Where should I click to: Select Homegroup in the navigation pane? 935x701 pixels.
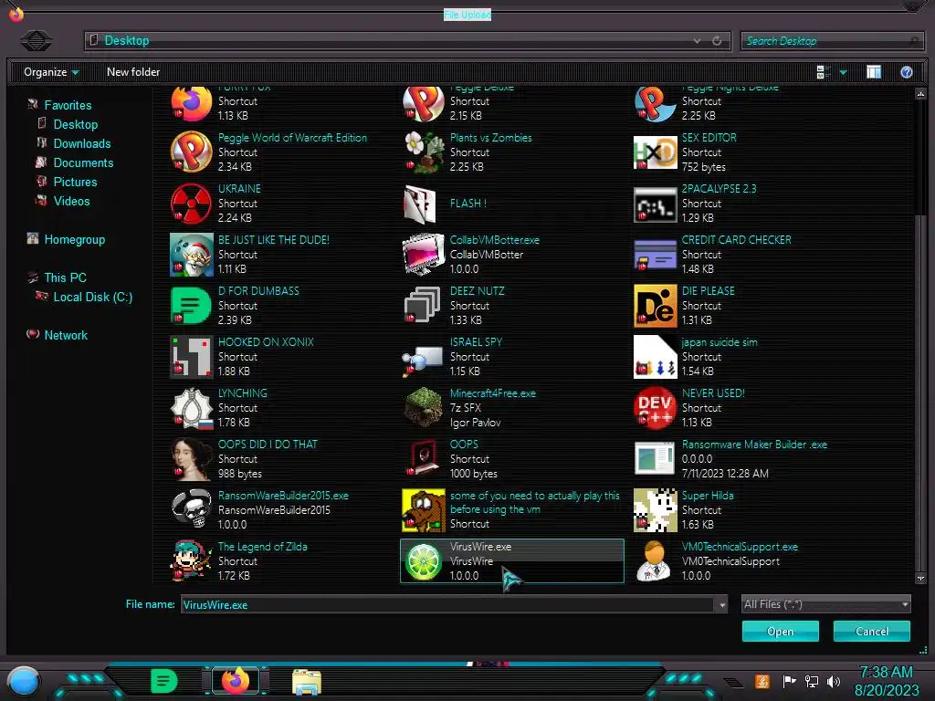coord(74,240)
